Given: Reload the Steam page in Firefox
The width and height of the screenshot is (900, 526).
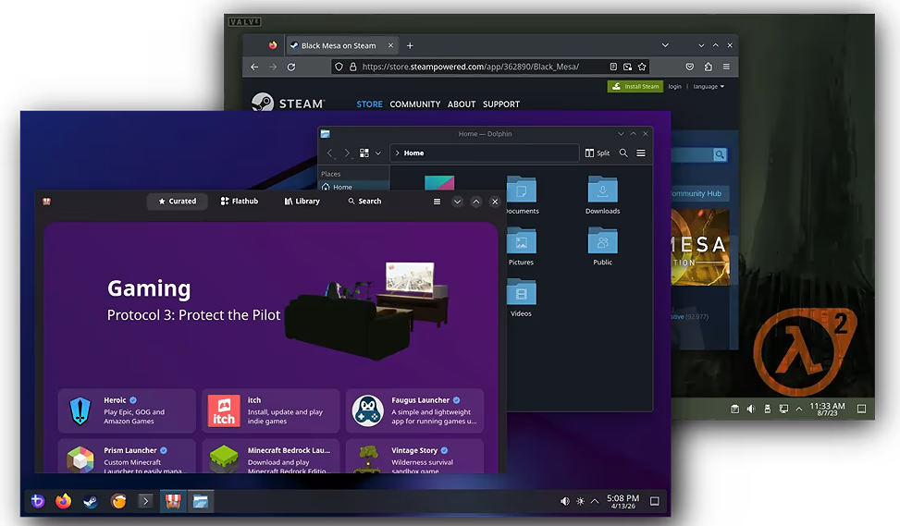Looking at the screenshot, I should pos(291,67).
